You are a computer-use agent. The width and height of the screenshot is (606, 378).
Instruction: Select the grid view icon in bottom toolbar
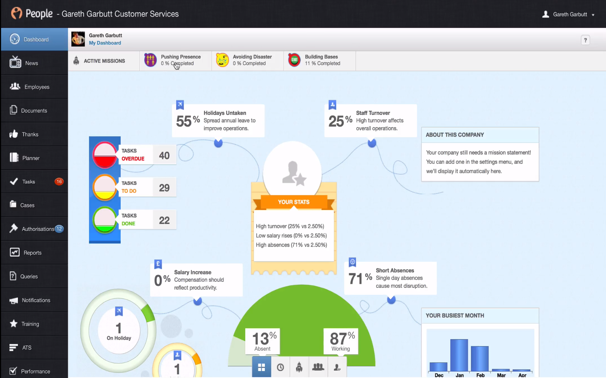[x=261, y=367]
